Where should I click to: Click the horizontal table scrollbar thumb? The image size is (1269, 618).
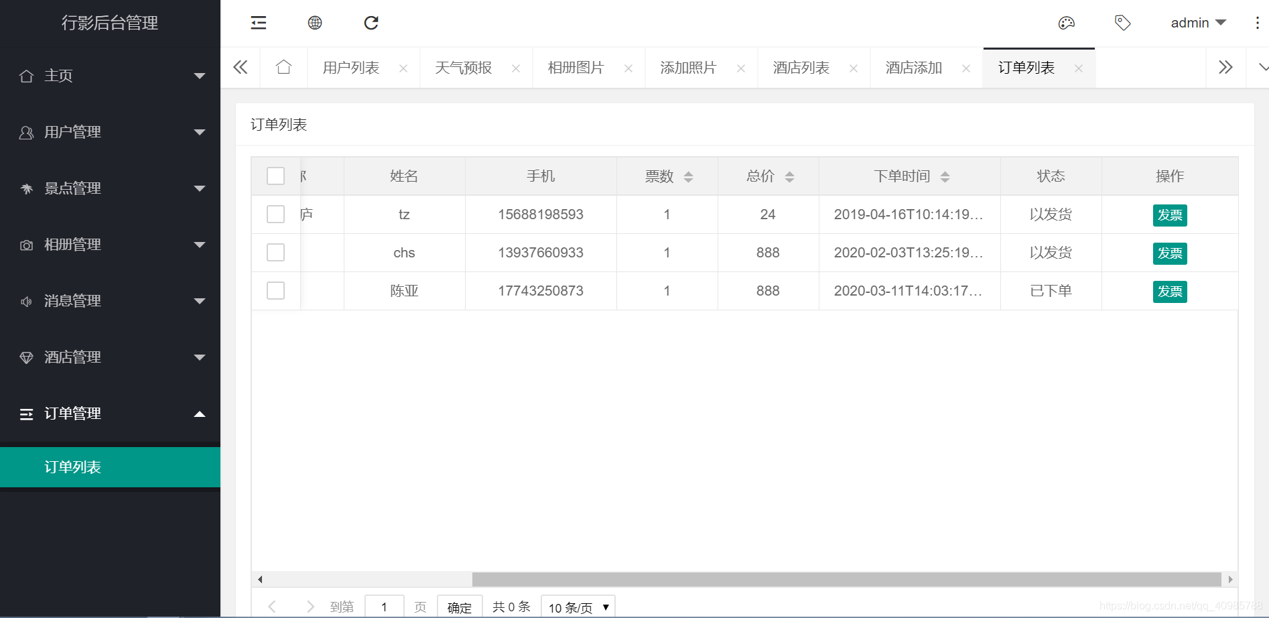pyautogui.click(x=846, y=579)
